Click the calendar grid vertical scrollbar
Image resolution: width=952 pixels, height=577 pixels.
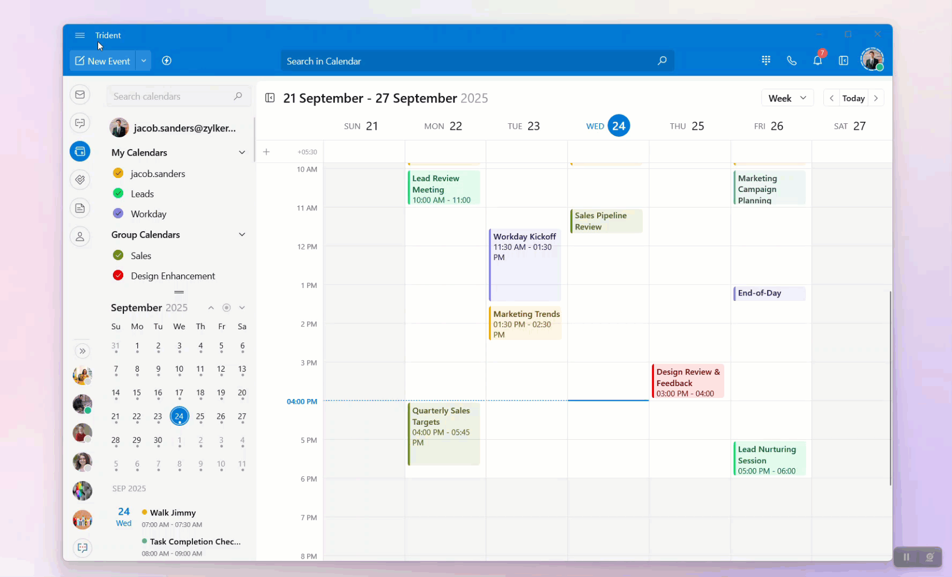(x=890, y=389)
